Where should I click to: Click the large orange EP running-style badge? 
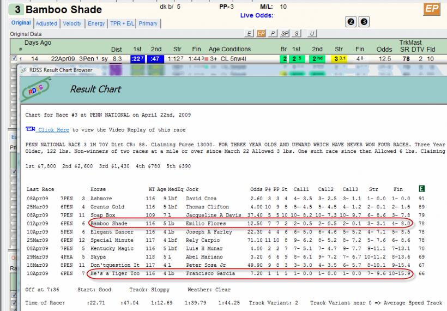click(x=432, y=9)
